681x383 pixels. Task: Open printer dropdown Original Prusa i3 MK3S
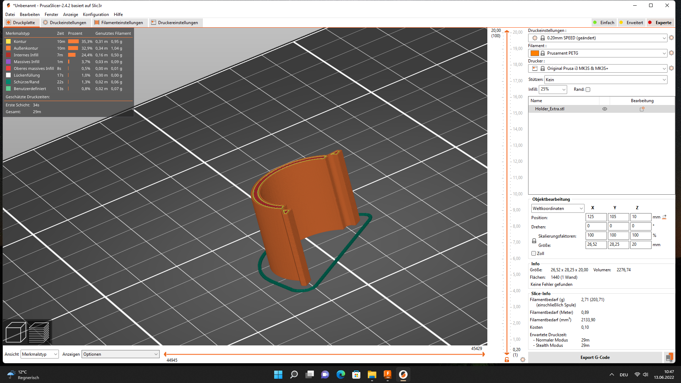point(598,68)
